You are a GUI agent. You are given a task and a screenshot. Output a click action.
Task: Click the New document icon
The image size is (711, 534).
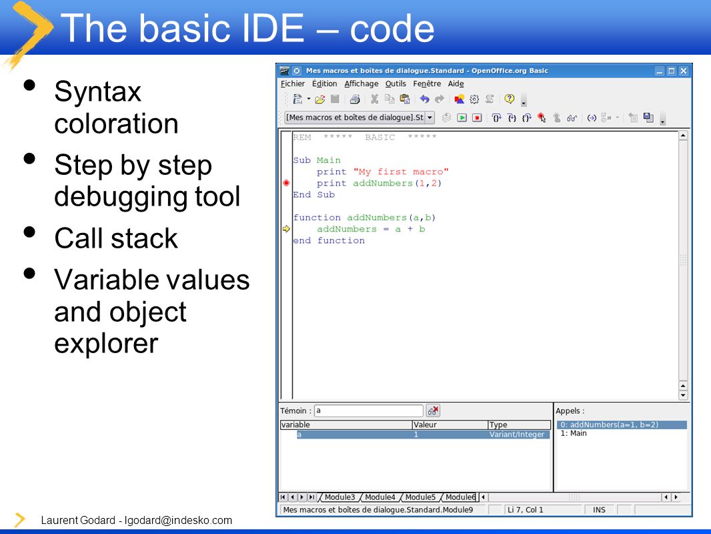tap(297, 99)
